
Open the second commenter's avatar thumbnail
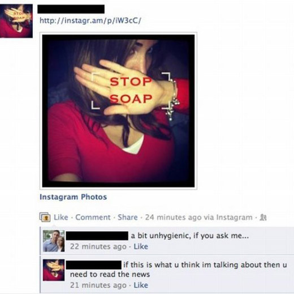coord(54,270)
